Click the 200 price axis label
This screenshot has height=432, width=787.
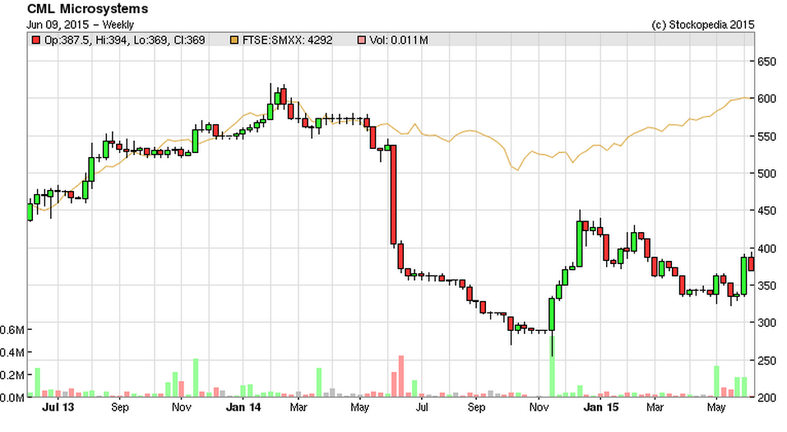[x=766, y=397]
